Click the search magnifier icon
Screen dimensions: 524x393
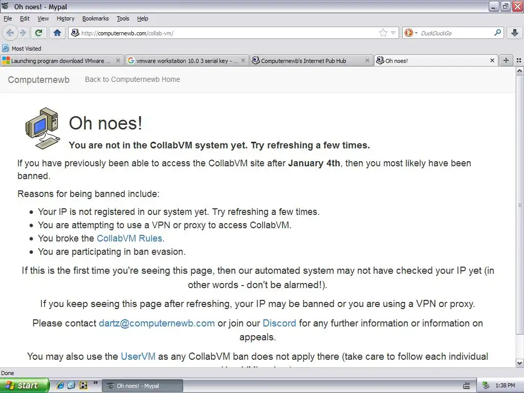tap(497, 32)
